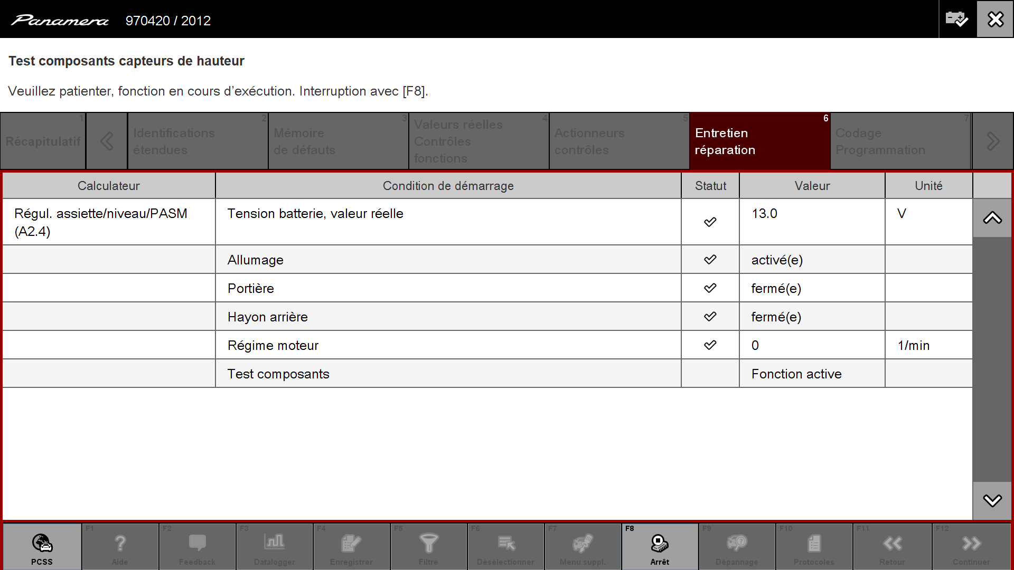Click the battery status icon in header
The image size is (1014, 570).
957,20
